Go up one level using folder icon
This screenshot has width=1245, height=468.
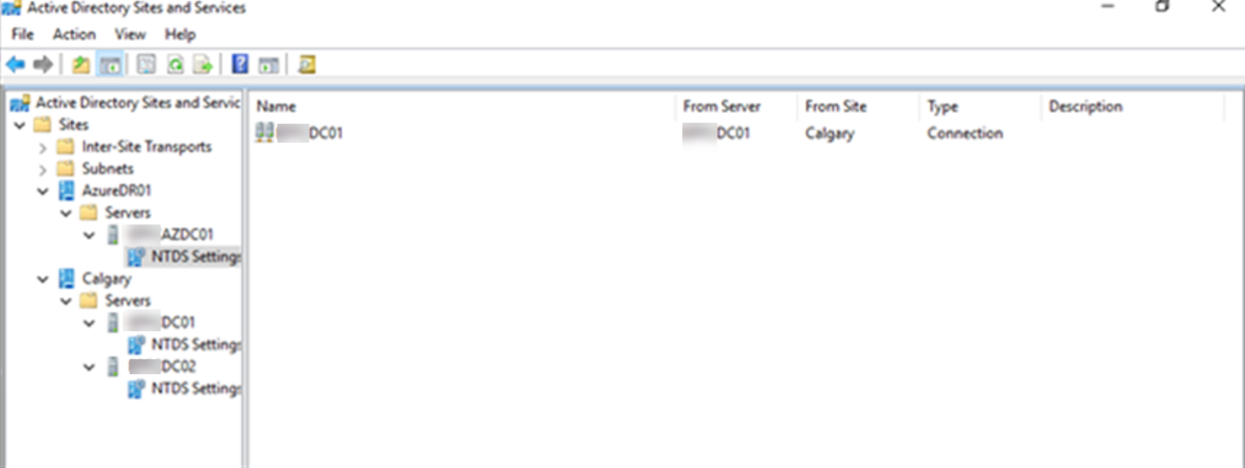click(81, 65)
